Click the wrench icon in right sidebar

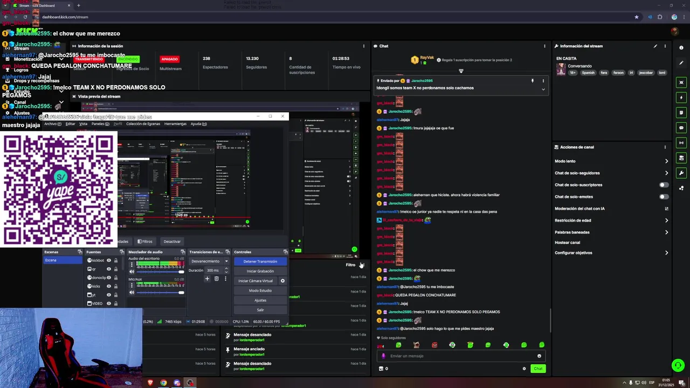681,173
